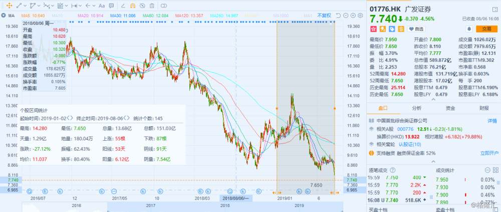Open the 认股证(10) warrants link
The width and height of the screenshot is (501, 212).
pos(410,145)
